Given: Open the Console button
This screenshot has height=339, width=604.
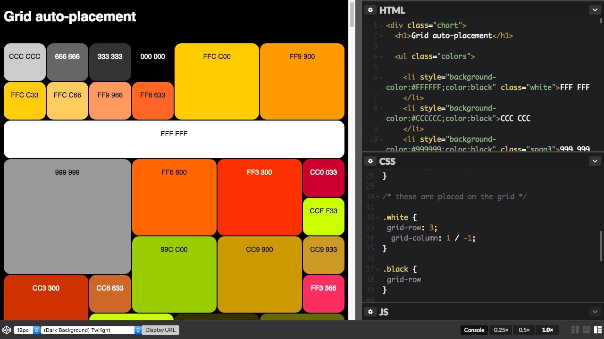Looking at the screenshot, I should point(474,330).
